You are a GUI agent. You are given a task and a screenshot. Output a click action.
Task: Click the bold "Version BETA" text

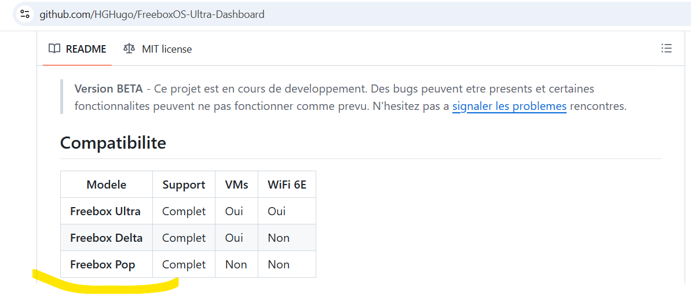[x=109, y=89]
